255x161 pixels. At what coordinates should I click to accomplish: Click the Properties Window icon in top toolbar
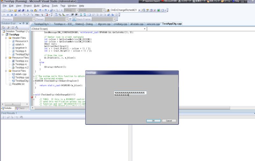click(147, 10)
